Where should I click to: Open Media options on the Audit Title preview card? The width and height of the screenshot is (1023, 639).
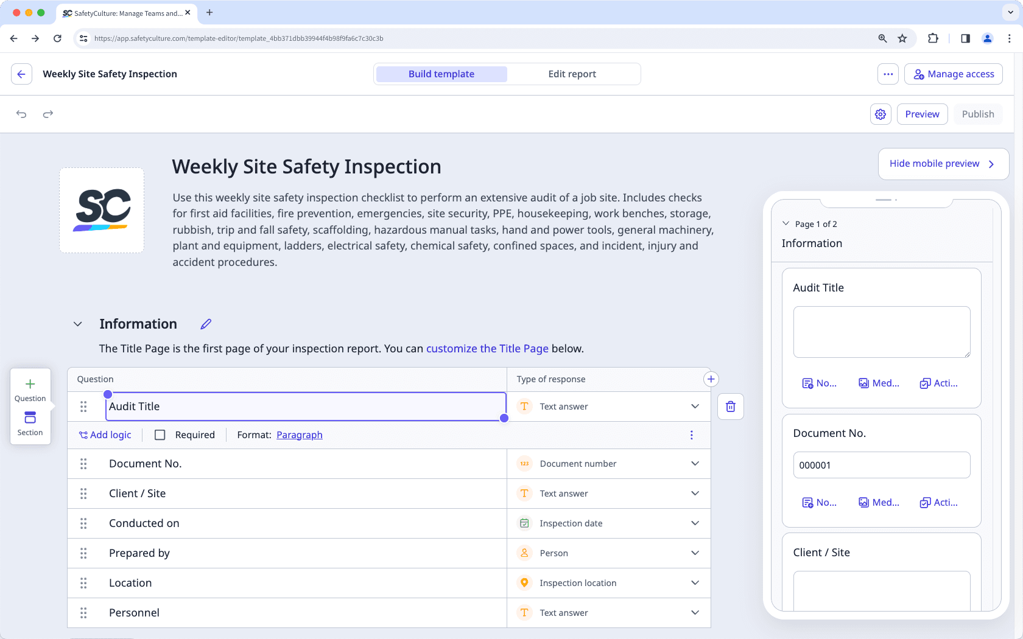click(x=879, y=383)
